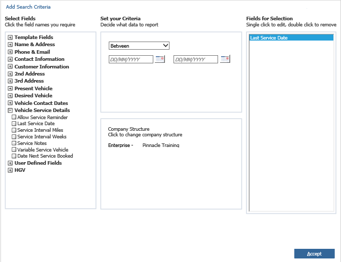Click the Variable Service Vehicle field icon

tap(14, 149)
